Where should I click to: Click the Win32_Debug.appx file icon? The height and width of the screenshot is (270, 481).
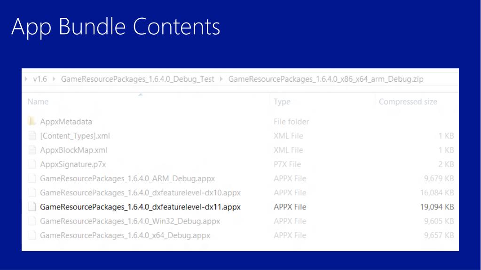pos(32,221)
